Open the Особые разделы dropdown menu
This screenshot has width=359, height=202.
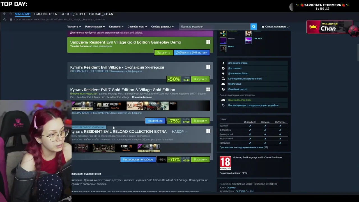coord(162,27)
